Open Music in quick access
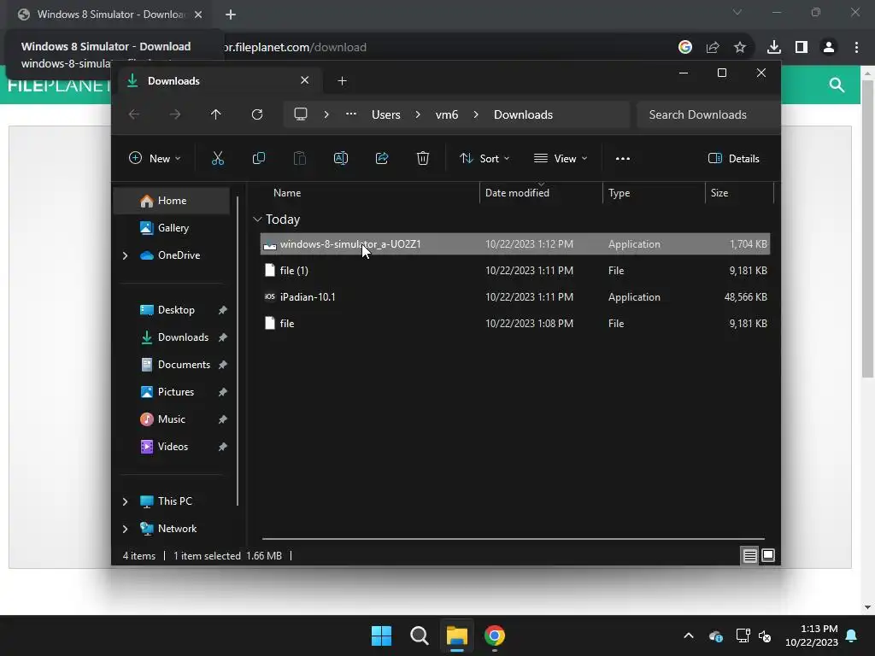 [171, 419]
